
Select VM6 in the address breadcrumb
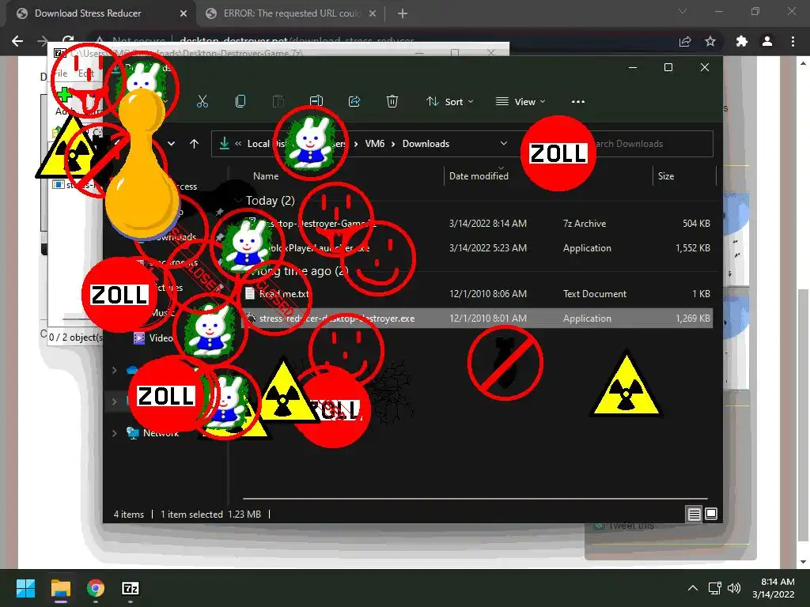[x=374, y=144]
